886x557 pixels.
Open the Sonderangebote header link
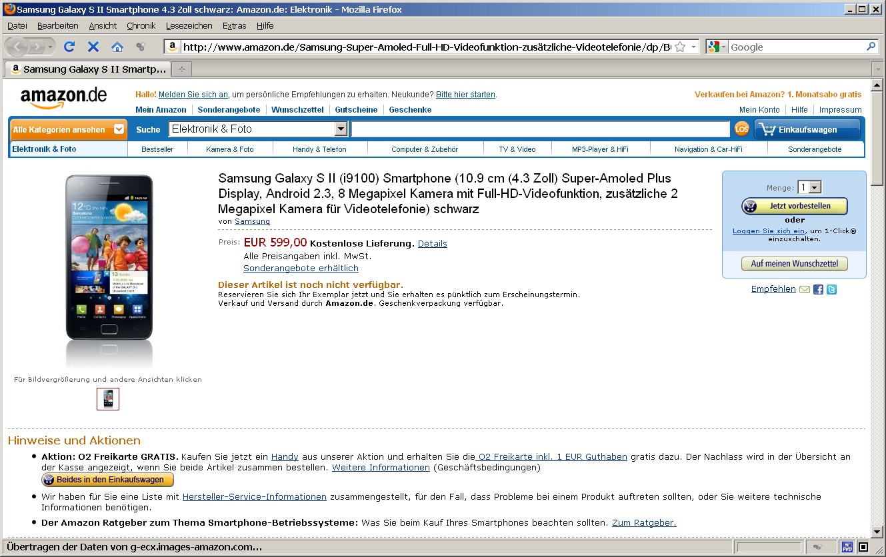[x=229, y=110]
